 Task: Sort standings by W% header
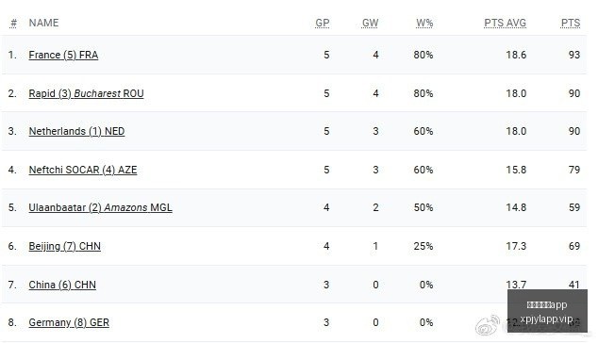pyautogui.click(x=424, y=23)
